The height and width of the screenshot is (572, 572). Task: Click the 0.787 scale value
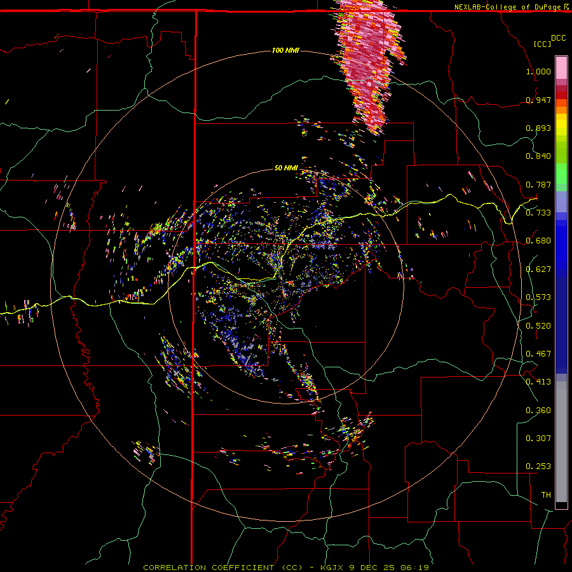tap(538, 184)
